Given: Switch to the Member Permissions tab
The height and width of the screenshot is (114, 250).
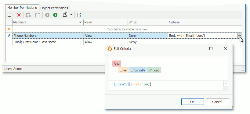Looking at the screenshot, I should pyautogui.click(x=22, y=8).
